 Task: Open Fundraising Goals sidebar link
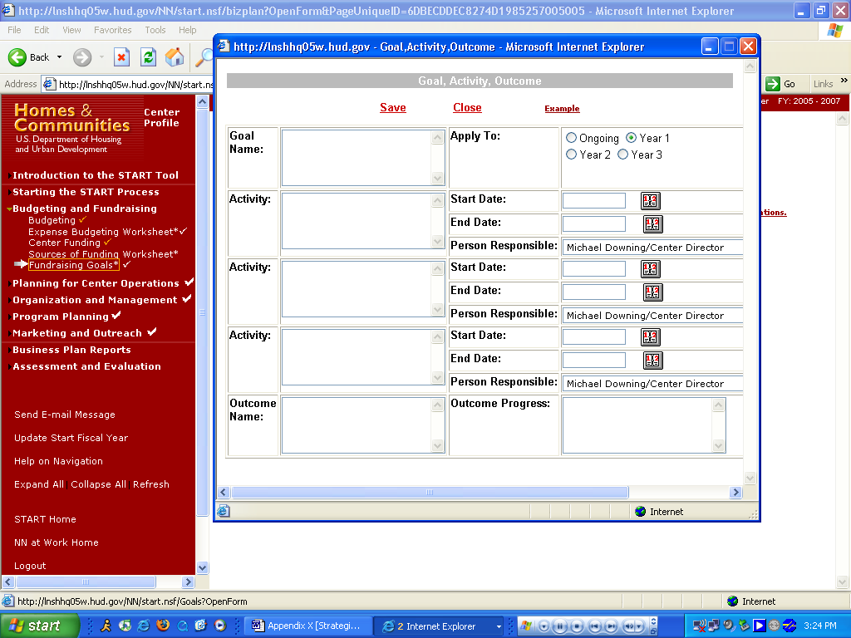coord(73,265)
